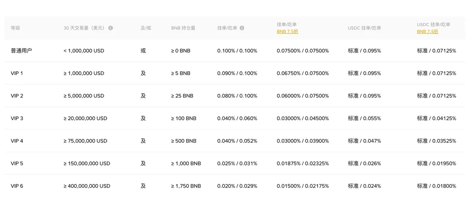This screenshot has height=205, width=470.
Task: Click the ≥ 500 BNB cell
Action: [184, 141]
